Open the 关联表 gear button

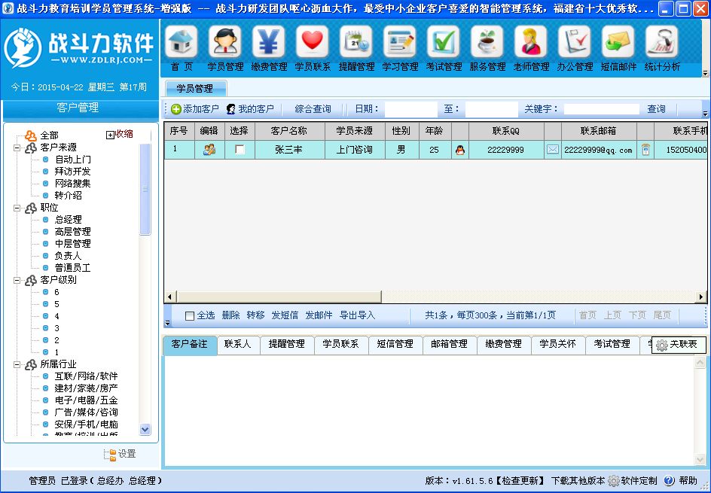click(x=679, y=345)
